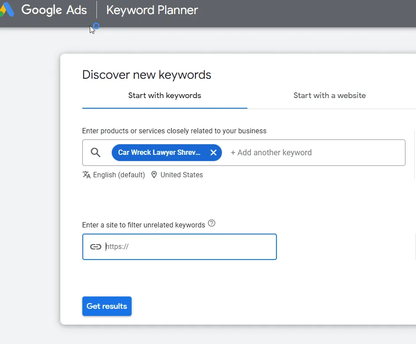
Task: Remove the Car Wreck Lawyer keyword chip
Action: [x=214, y=153]
